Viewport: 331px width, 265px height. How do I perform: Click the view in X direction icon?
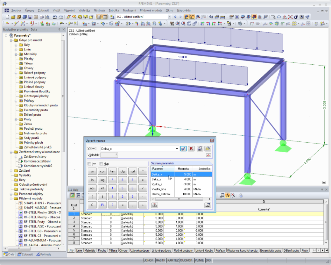(202, 24)
